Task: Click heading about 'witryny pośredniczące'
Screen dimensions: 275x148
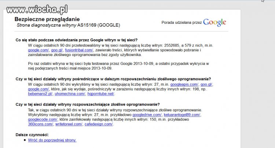Action: click(113, 79)
